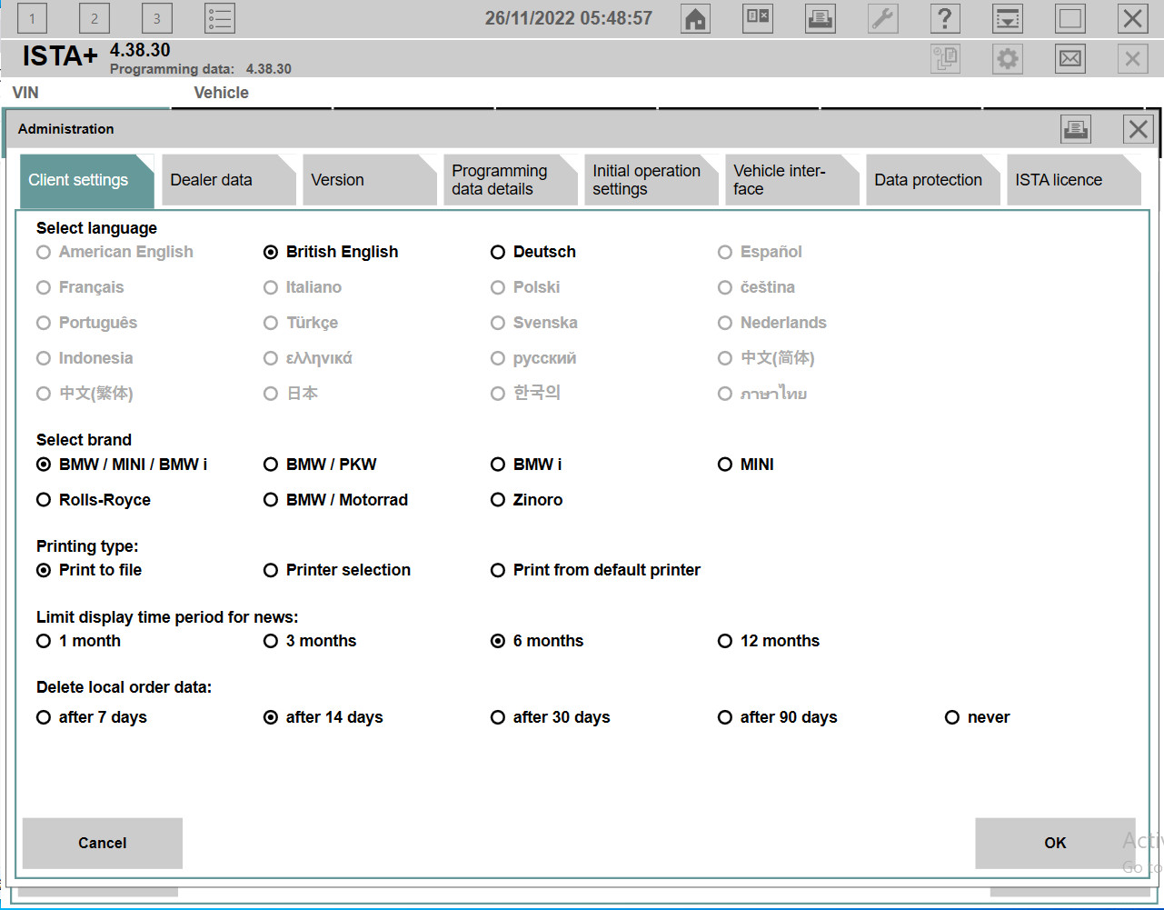Viewport: 1164px width, 910px height.
Task: Open the Programming data details tab
Action: click(x=512, y=180)
